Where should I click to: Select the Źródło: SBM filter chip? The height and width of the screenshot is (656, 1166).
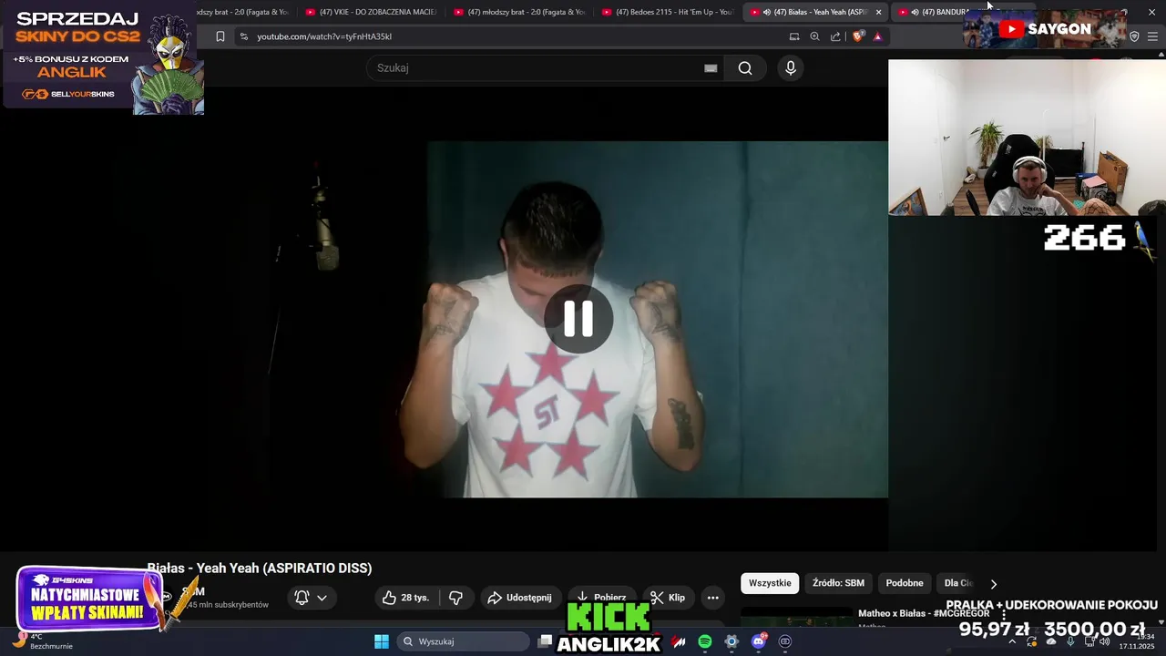(838, 583)
